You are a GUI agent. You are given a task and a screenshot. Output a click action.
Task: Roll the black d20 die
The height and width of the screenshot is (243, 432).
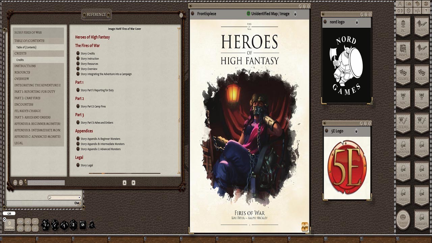(x=46, y=224)
